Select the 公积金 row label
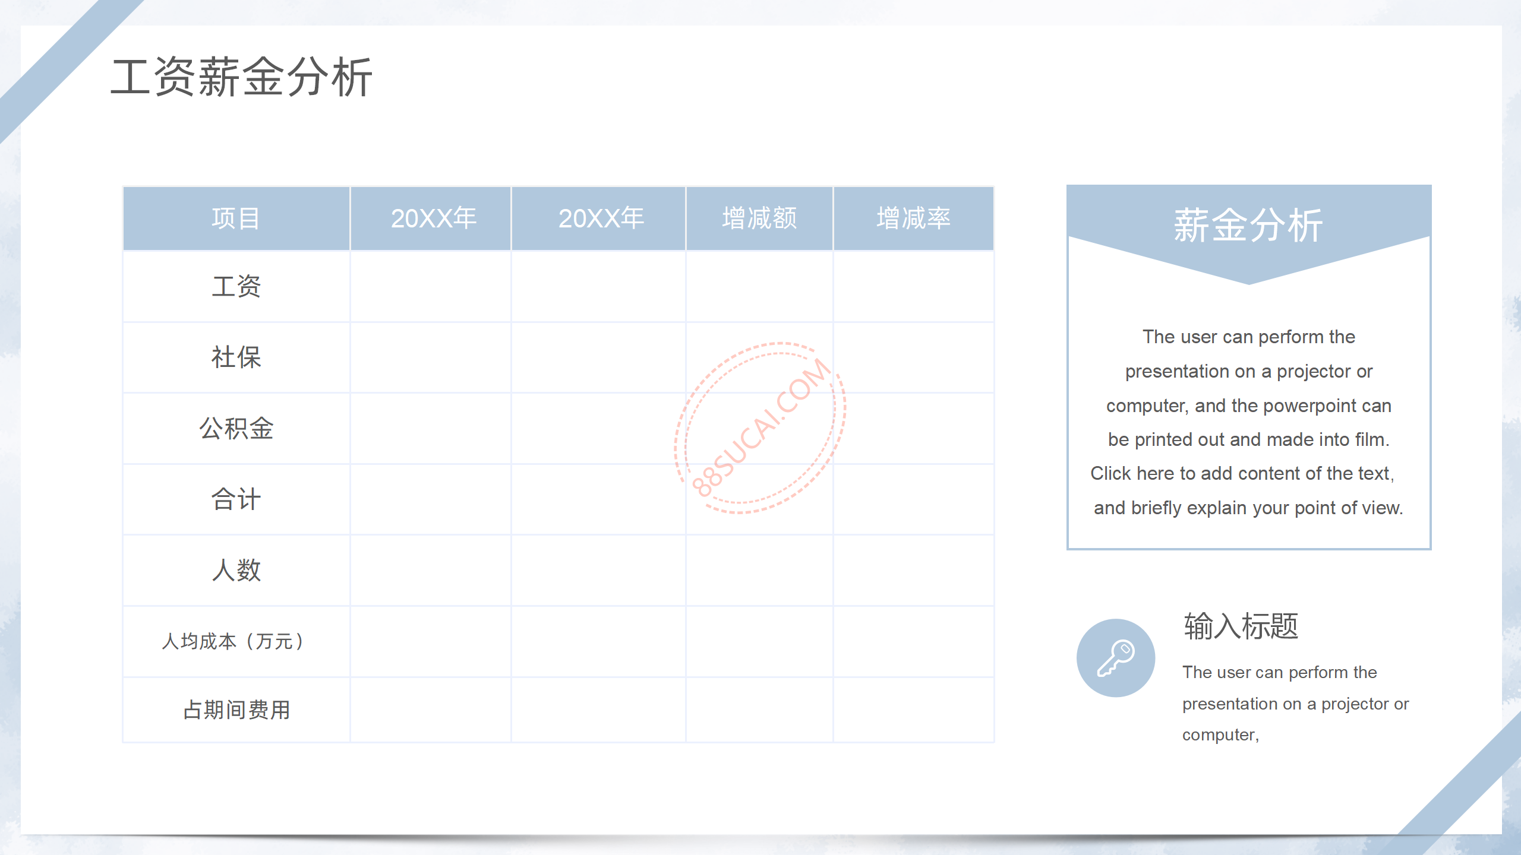 [x=236, y=428]
